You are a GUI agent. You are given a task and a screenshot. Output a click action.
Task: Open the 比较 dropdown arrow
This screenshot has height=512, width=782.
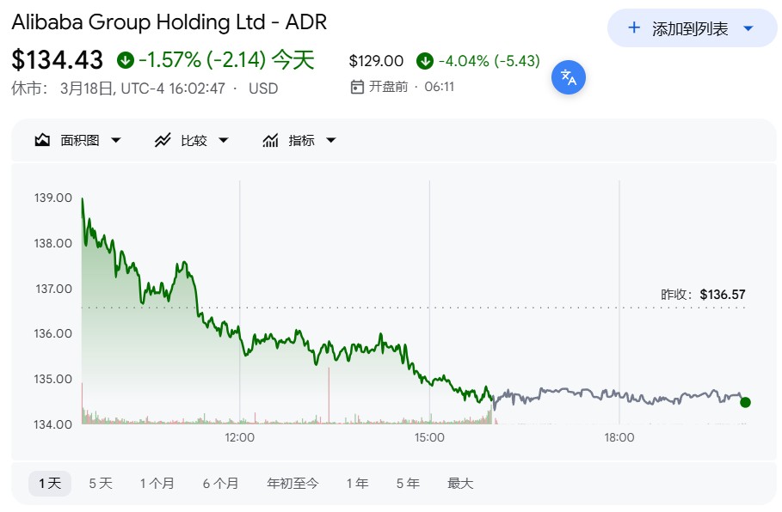[224, 140]
